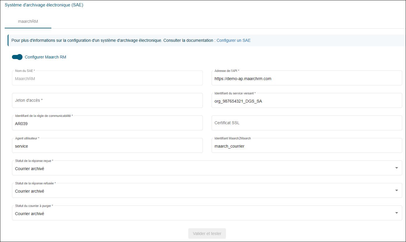Click the arrow of Statut de la réponse reçue
Viewport: 406px width, 242px height.
396,168
